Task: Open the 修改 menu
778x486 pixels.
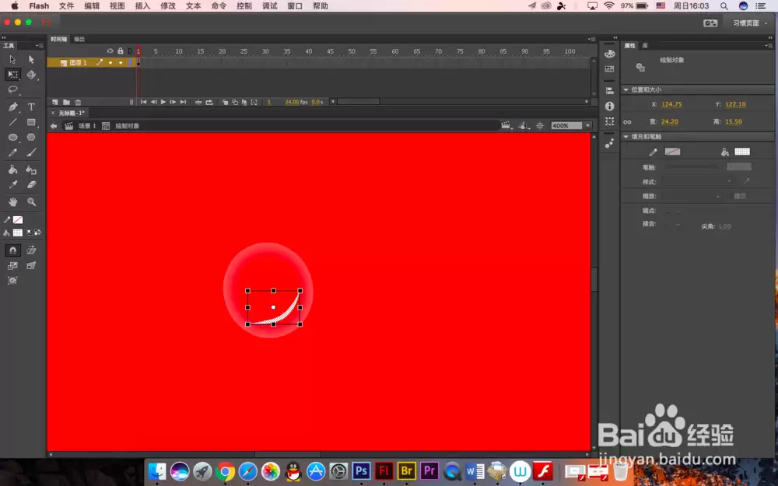Action: [x=168, y=6]
